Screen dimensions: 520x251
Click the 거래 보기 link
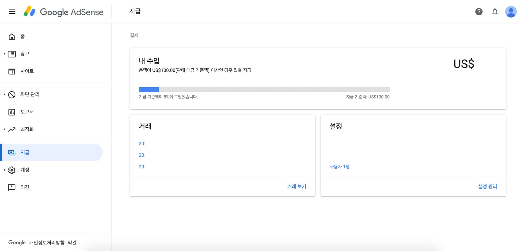point(297,186)
